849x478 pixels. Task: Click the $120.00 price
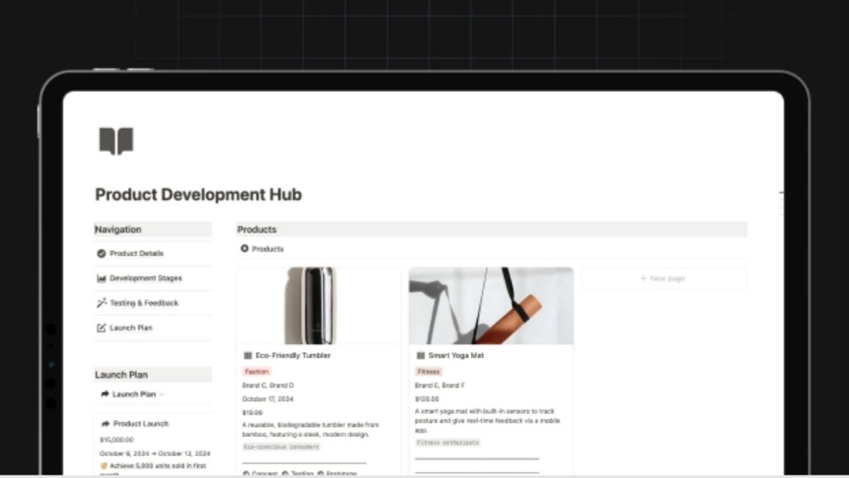[x=427, y=399]
